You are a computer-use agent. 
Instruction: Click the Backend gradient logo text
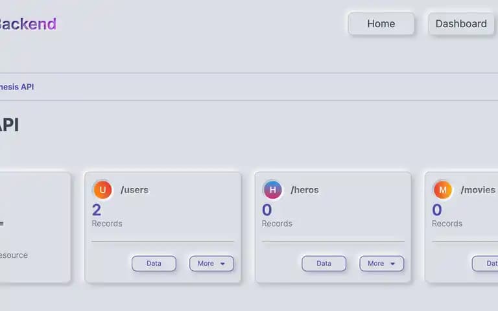coord(28,24)
